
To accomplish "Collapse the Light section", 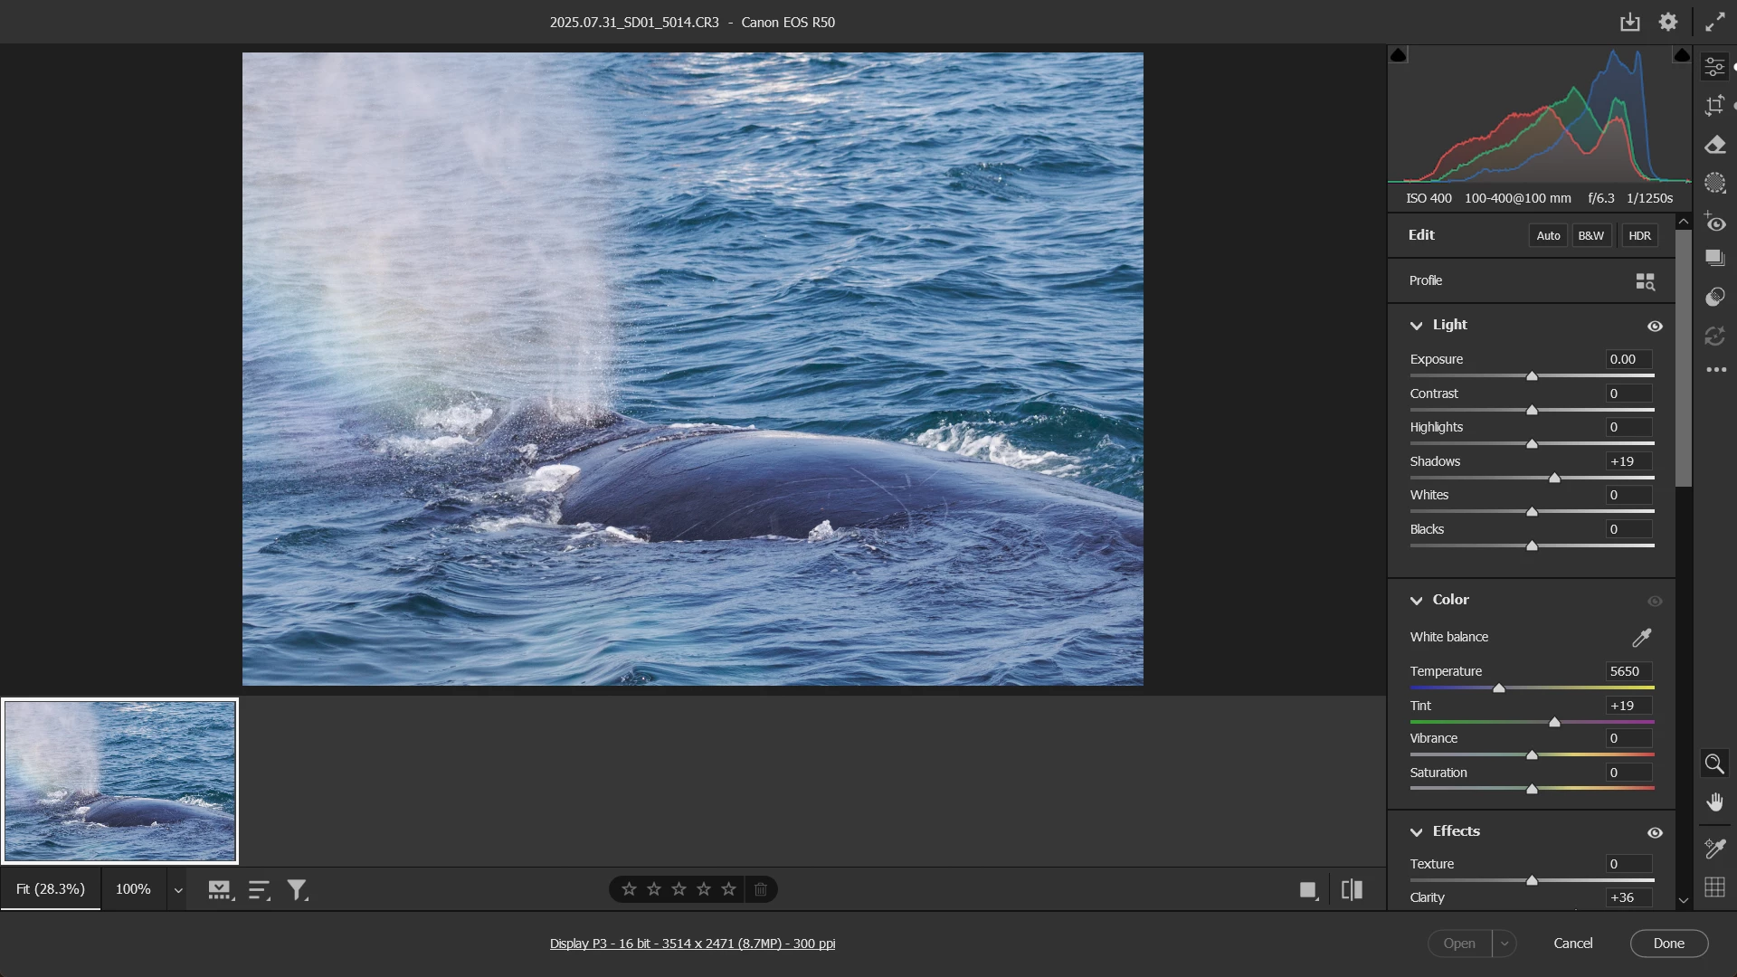I will point(1417,326).
